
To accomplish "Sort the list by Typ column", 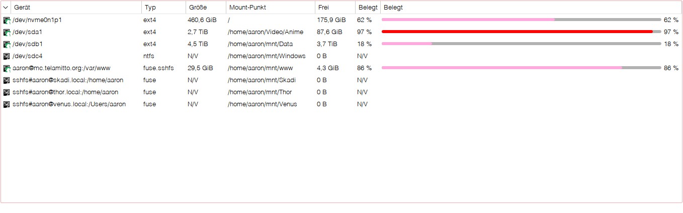I will pos(163,8).
